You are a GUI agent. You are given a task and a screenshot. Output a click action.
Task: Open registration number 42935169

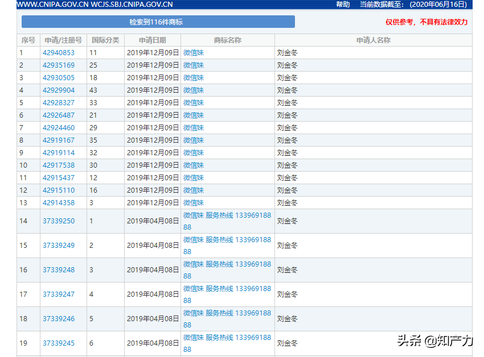pos(59,65)
